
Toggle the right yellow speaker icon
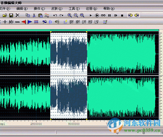136,15
